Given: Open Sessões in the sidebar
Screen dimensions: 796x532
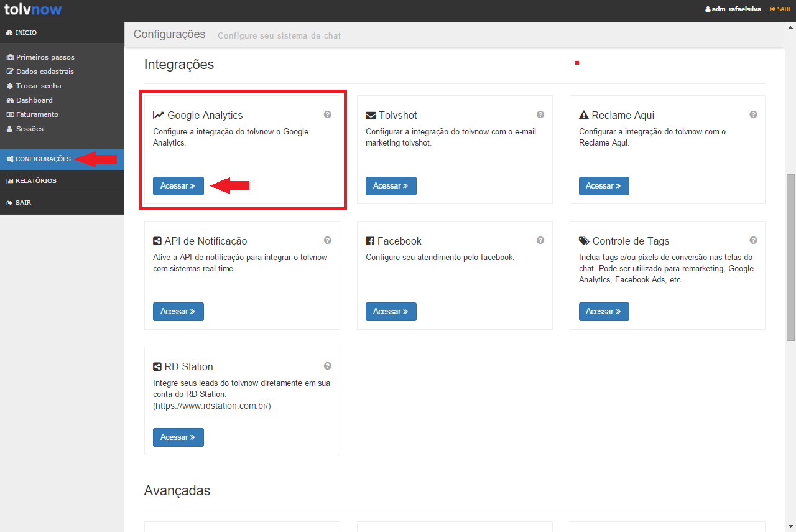Looking at the screenshot, I should pos(25,129).
